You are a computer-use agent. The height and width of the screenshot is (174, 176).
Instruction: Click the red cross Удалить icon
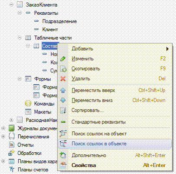63,79
